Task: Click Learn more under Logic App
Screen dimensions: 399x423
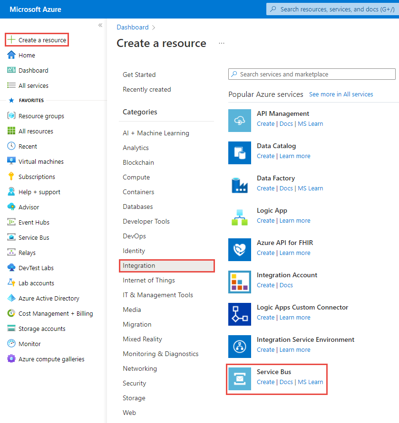Action: coord(295,221)
